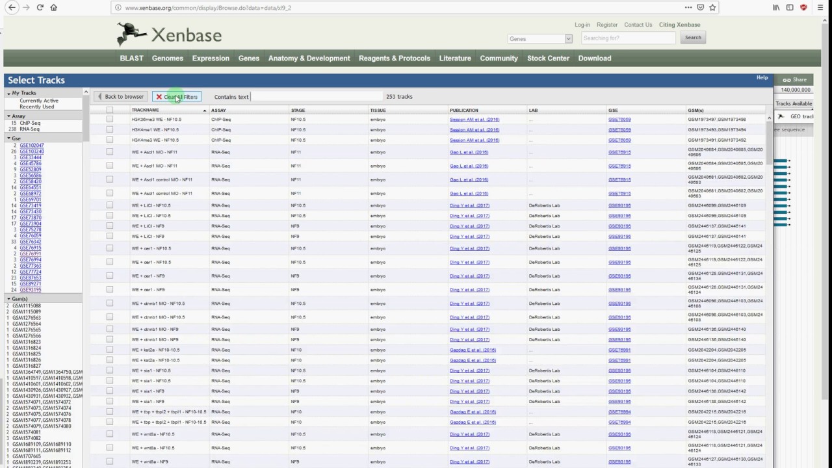The width and height of the screenshot is (832, 468).
Task: Filter by GSE93195 in the Gse list
Action: (30, 290)
